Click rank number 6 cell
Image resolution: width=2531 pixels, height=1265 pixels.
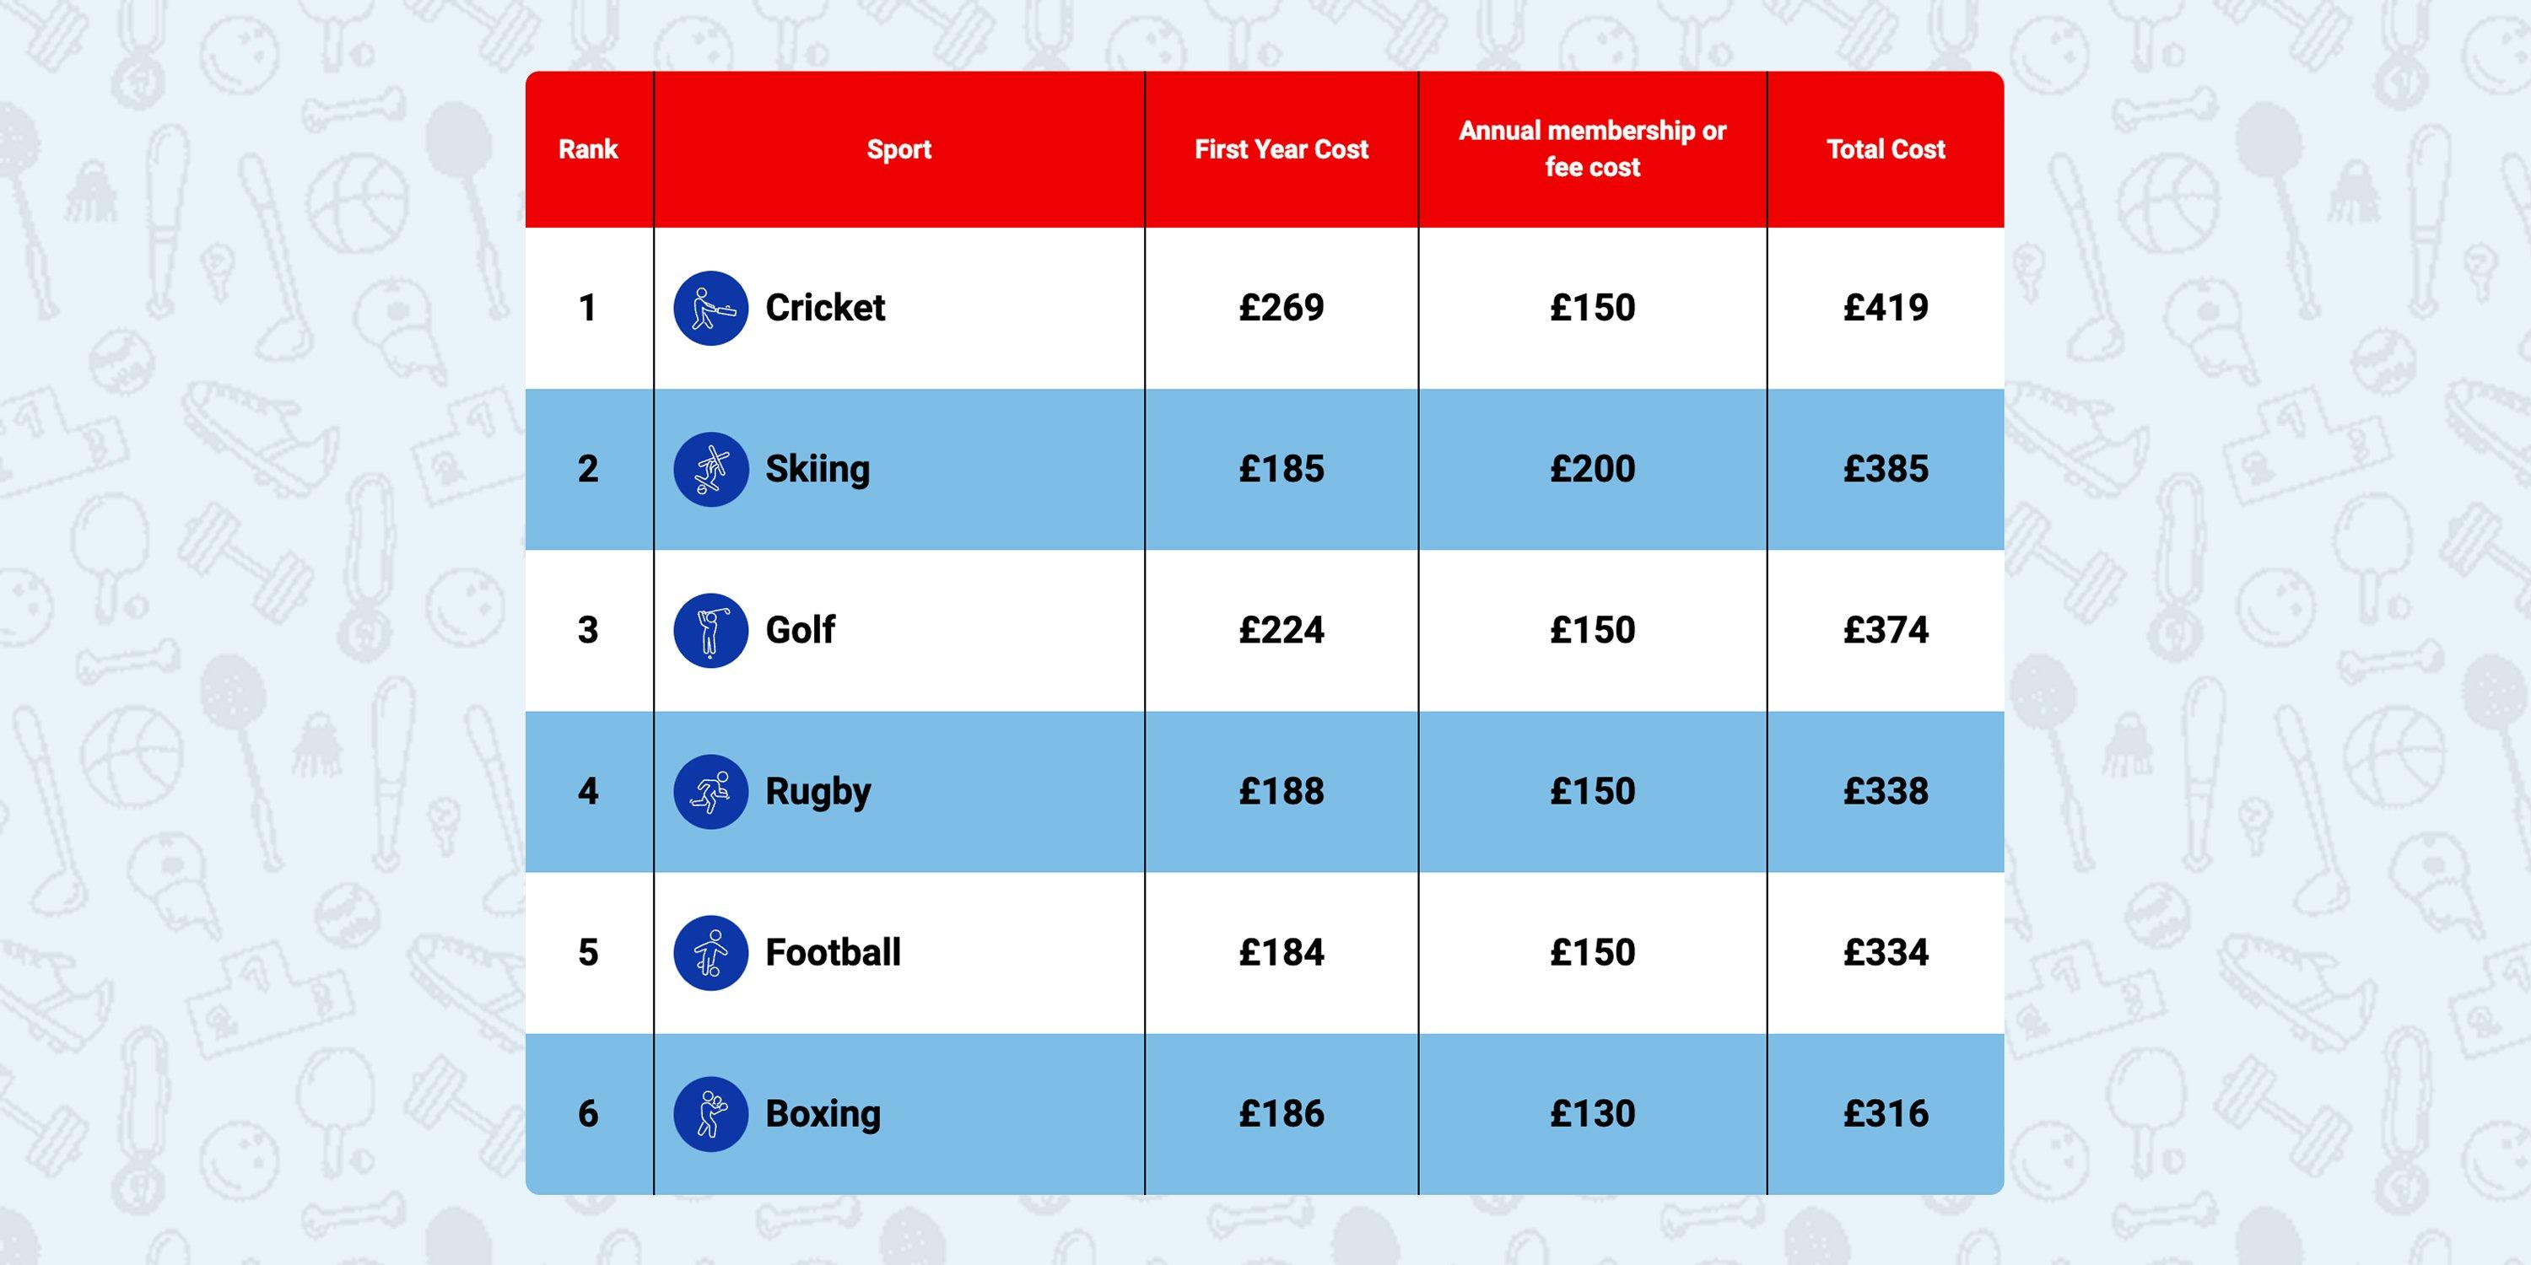(x=587, y=1114)
